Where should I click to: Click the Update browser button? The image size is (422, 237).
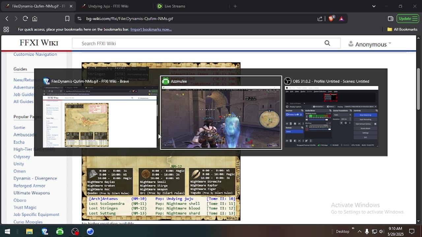[405, 18]
